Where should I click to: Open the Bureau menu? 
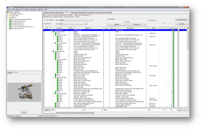click(9, 10)
